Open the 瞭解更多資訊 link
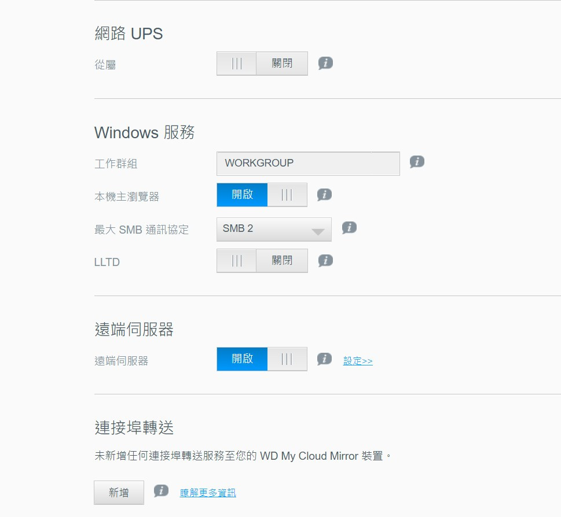Screen dimensions: 561x517 tap(208, 493)
